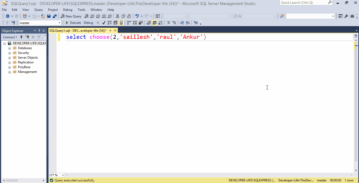Toggle IntelliSense Enabled button
The image size is (359, 183).
pos(121,23)
